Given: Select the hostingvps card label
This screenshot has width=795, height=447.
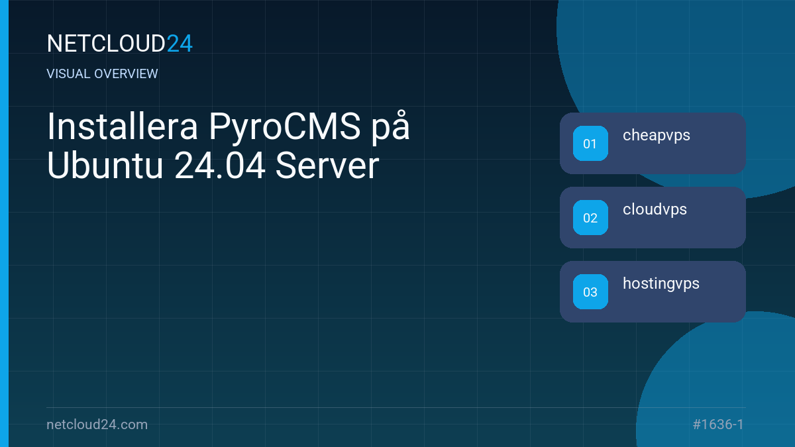Looking at the screenshot, I should (x=661, y=284).
